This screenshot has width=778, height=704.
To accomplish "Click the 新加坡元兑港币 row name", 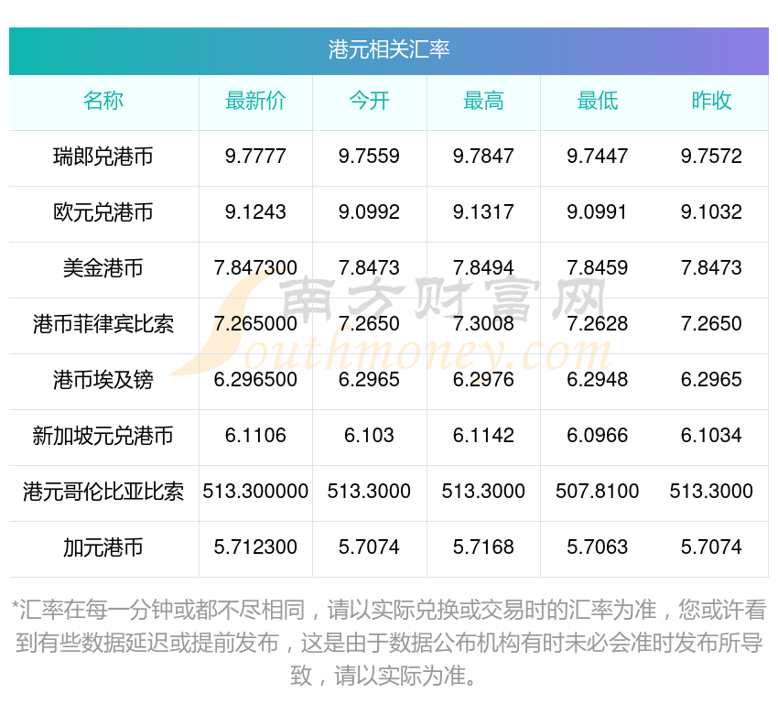I will (103, 436).
